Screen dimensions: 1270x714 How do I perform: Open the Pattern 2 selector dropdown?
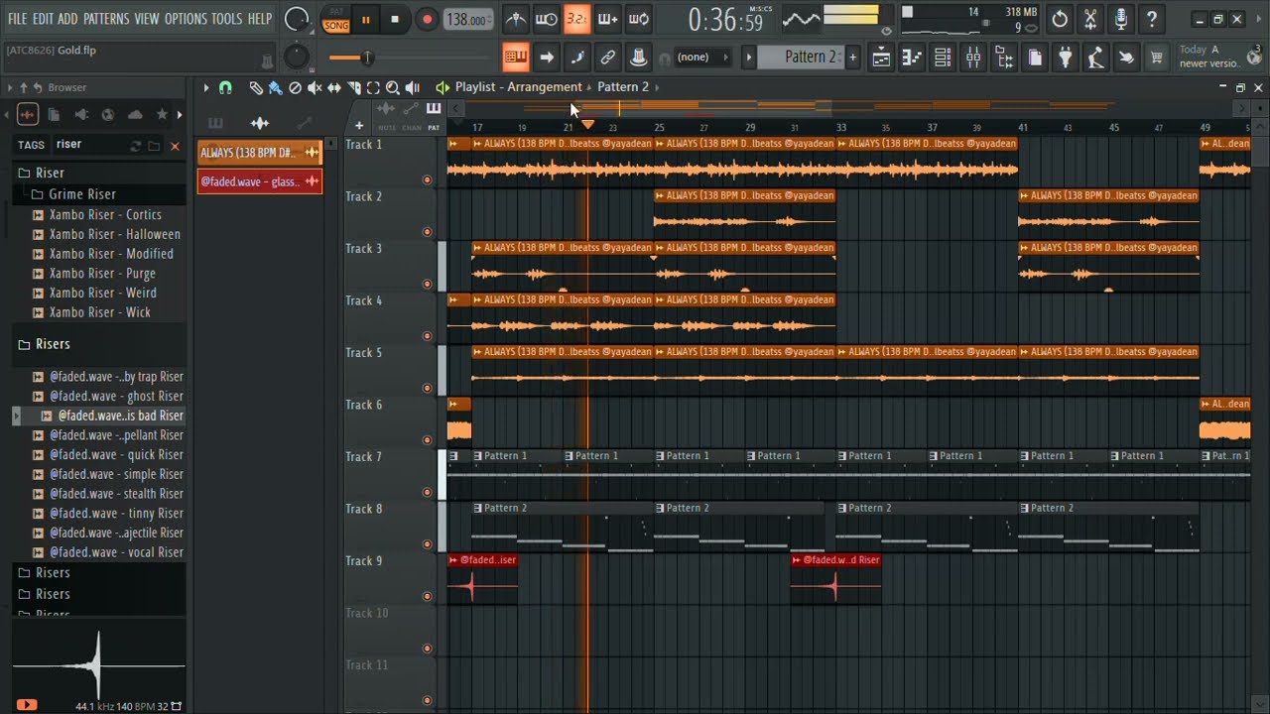point(800,58)
